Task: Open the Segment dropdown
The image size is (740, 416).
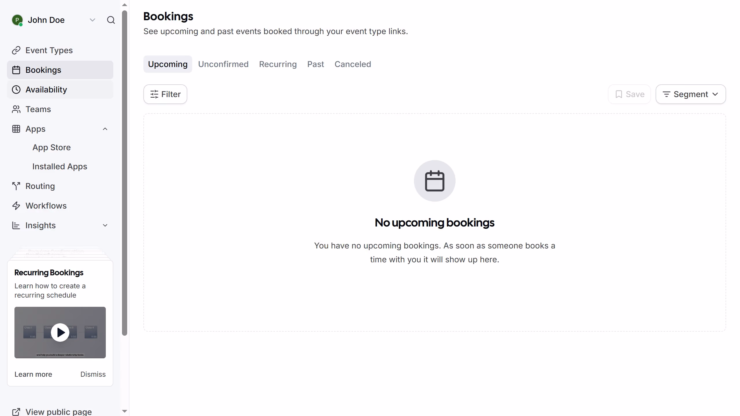Action: click(x=691, y=94)
